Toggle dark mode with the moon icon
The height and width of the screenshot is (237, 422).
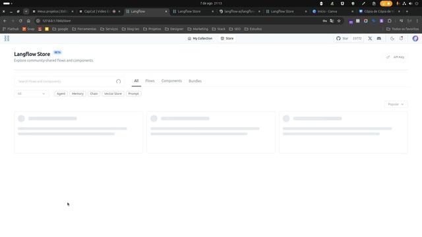392,38
